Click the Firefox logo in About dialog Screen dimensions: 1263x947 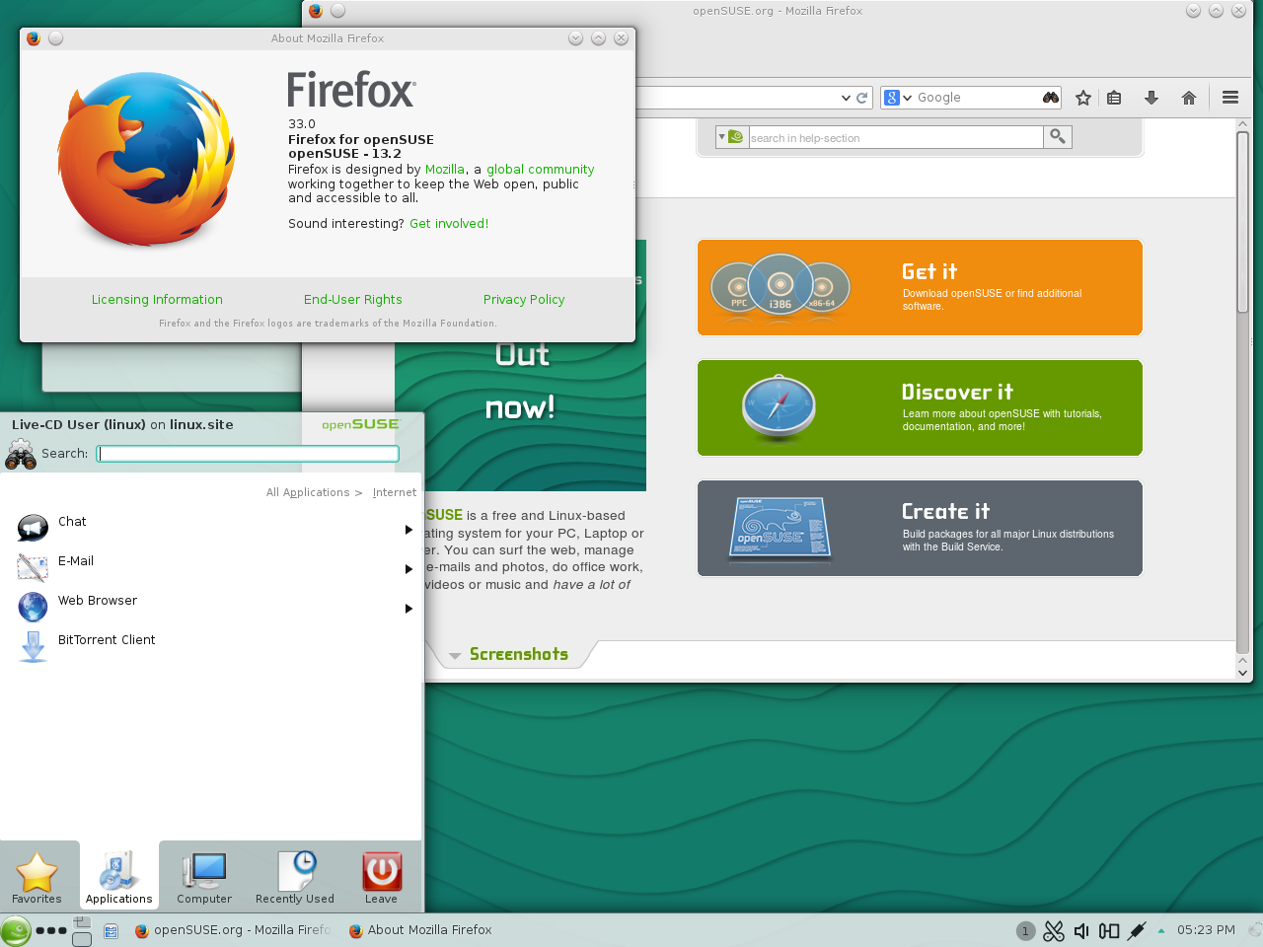(146, 160)
